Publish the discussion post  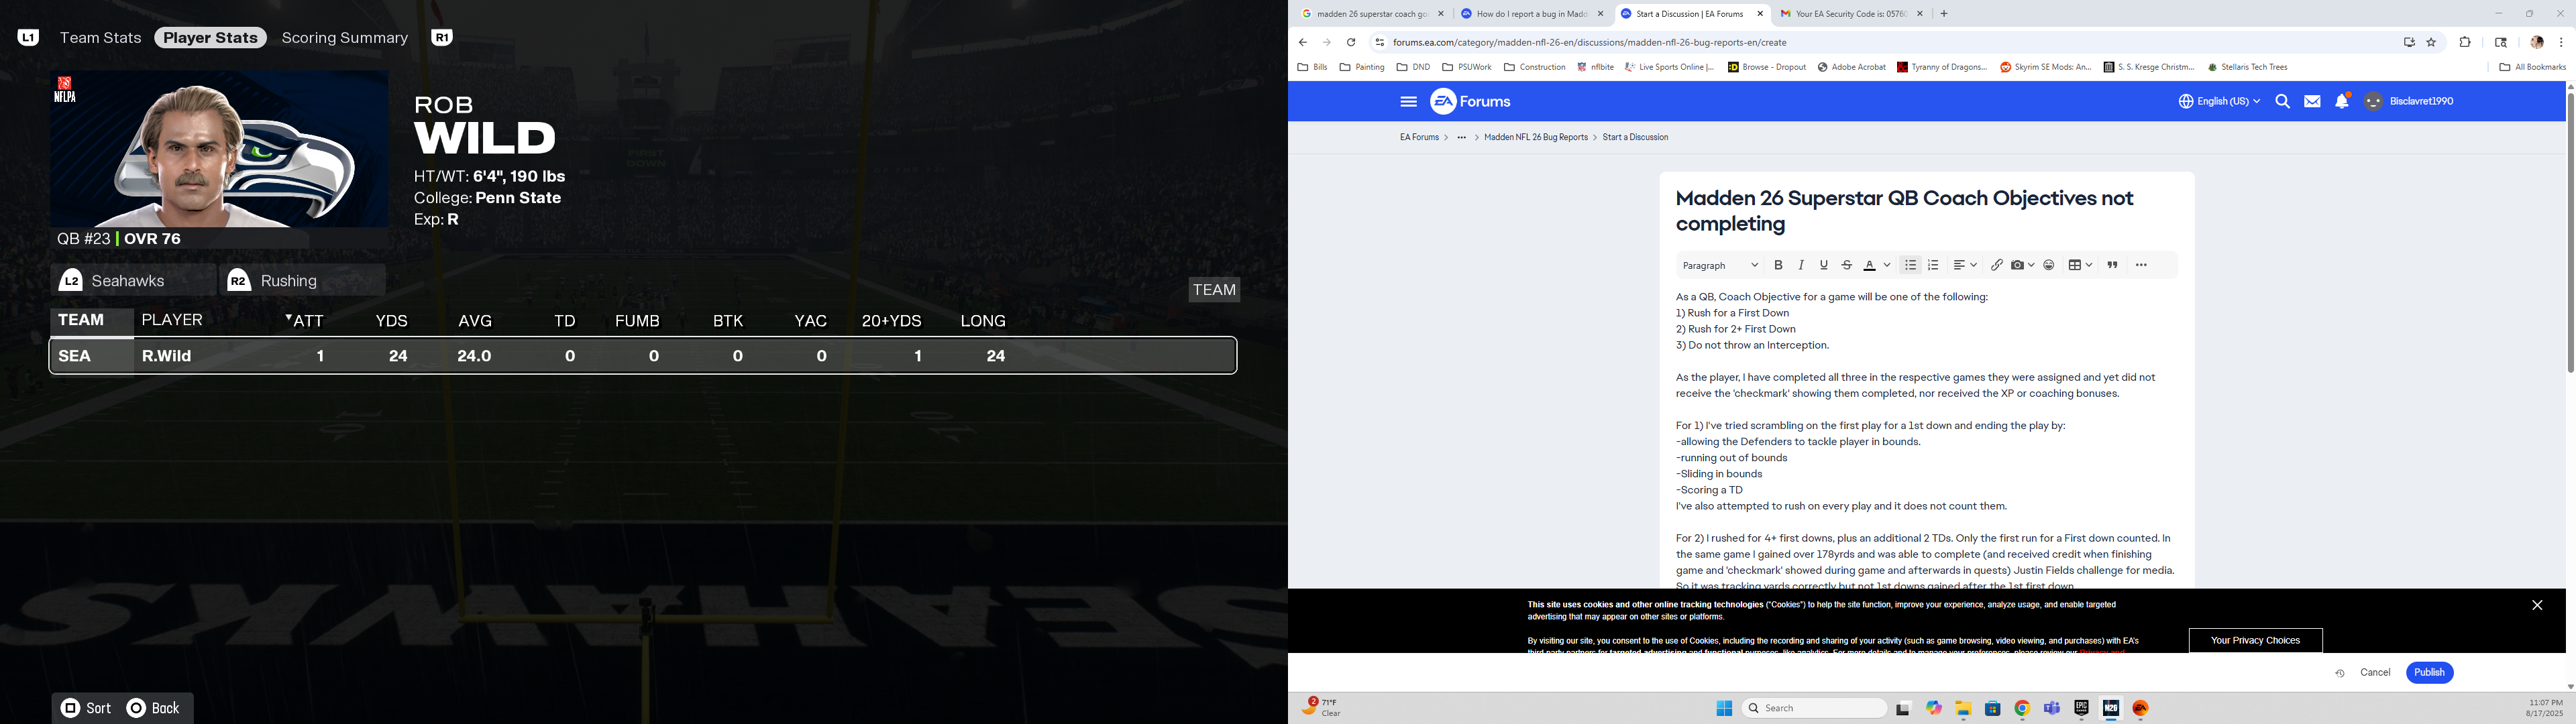tap(2429, 672)
